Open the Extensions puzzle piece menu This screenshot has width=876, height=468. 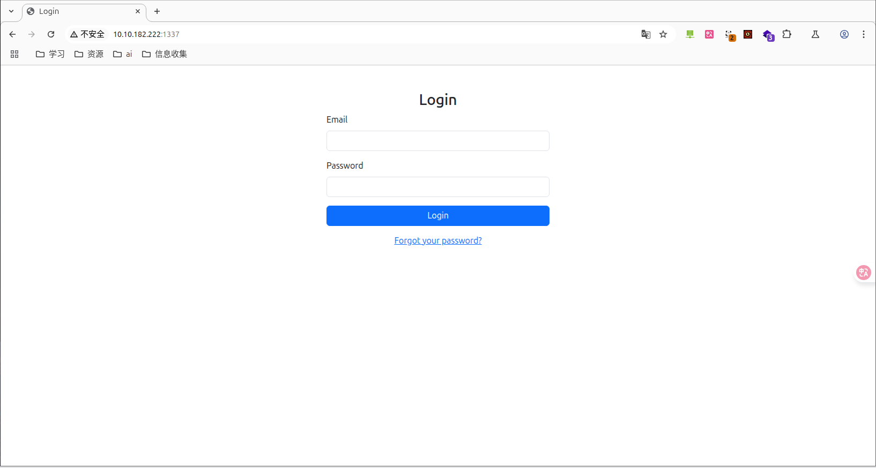(x=786, y=34)
